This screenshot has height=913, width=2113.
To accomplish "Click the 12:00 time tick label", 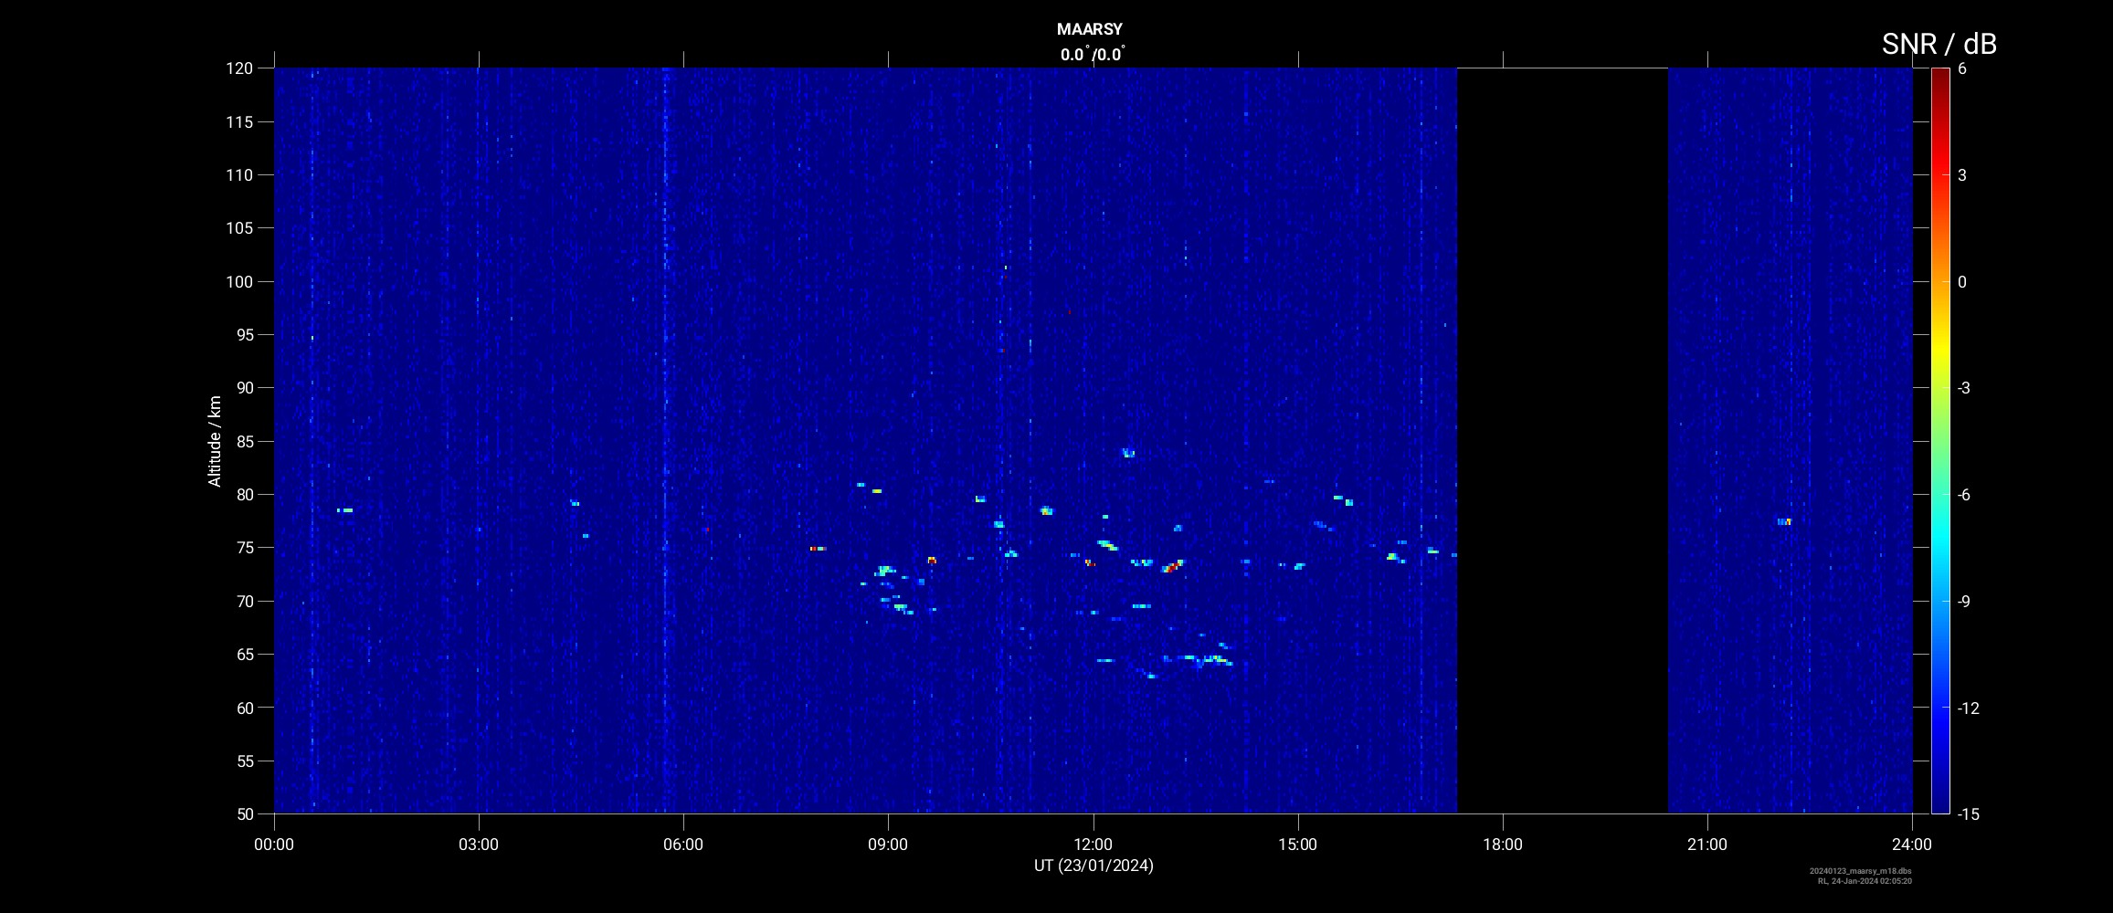I will coord(1093,845).
